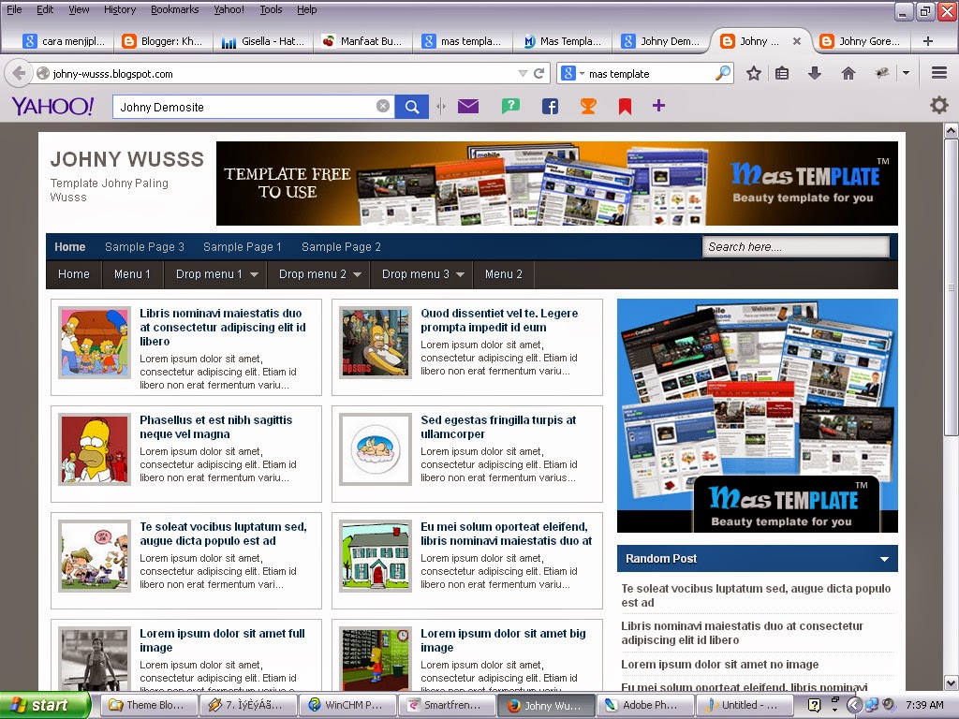959x719 pixels.
Task: Clear the Yahoo search field with X icon
Action: (x=383, y=107)
